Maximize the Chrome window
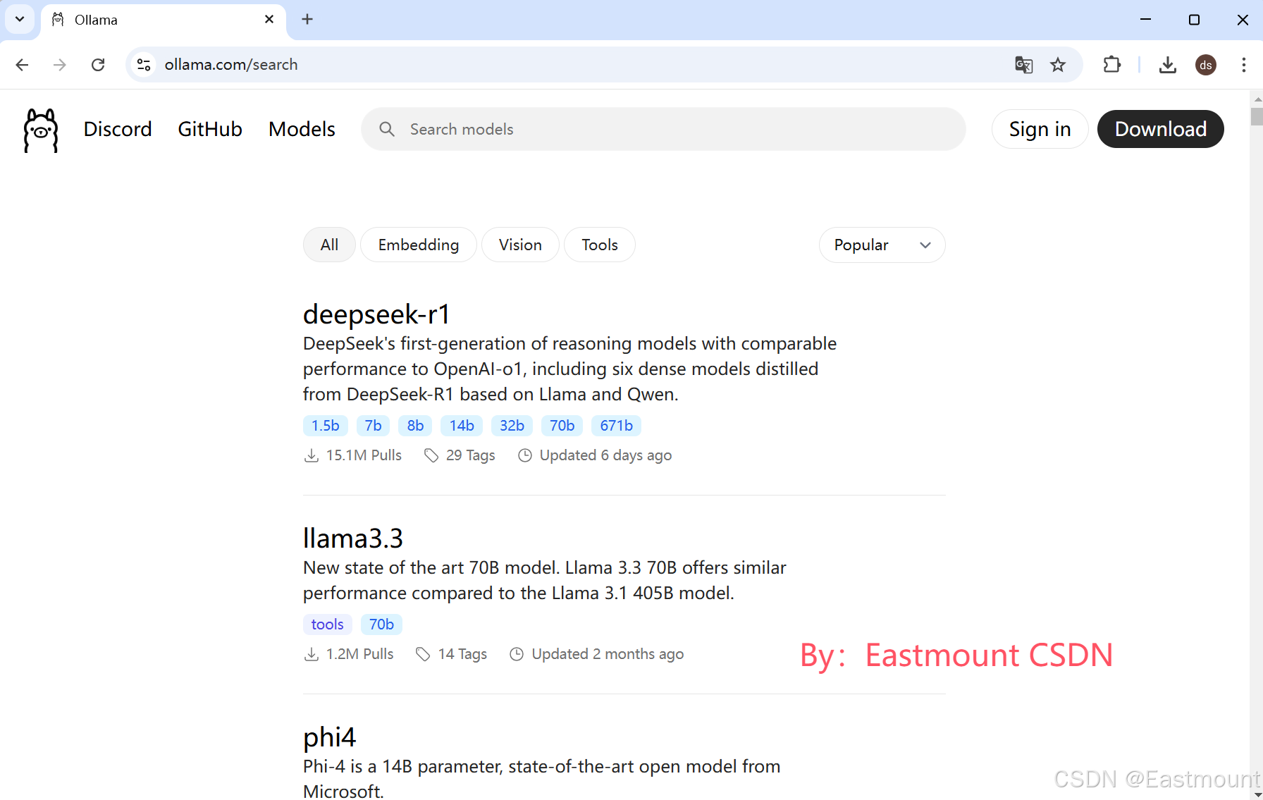This screenshot has height=800, width=1263. pyautogui.click(x=1194, y=19)
